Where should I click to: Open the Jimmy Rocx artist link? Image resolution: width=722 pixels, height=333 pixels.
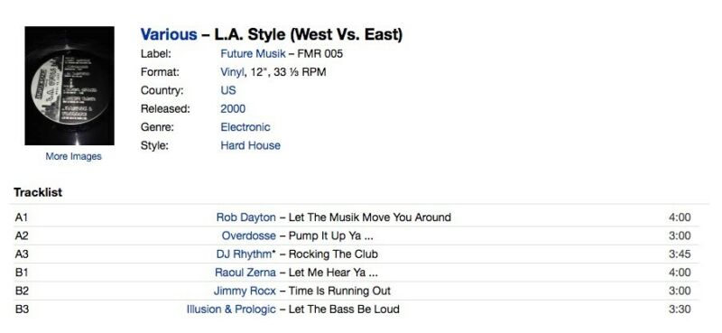[245, 291]
